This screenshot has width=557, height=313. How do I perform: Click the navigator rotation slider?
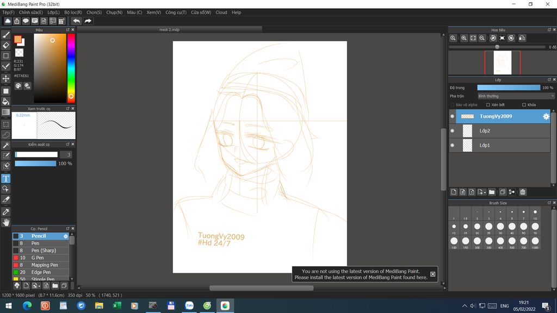coord(497,47)
